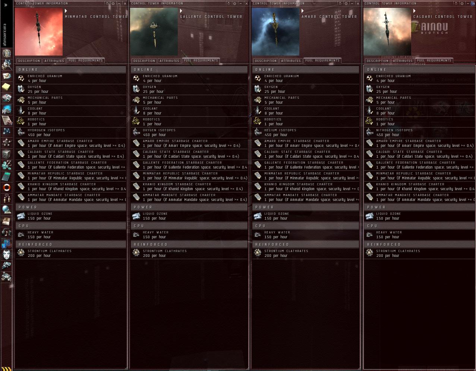Click the Gallente Control Tower preview image
This screenshot has height=371, width=476.
[x=154, y=32]
